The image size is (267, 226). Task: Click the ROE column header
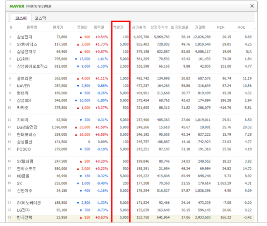[x=241, y=27]
